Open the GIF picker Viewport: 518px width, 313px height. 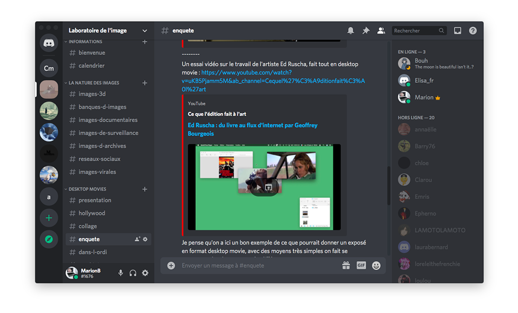[361, 265]
